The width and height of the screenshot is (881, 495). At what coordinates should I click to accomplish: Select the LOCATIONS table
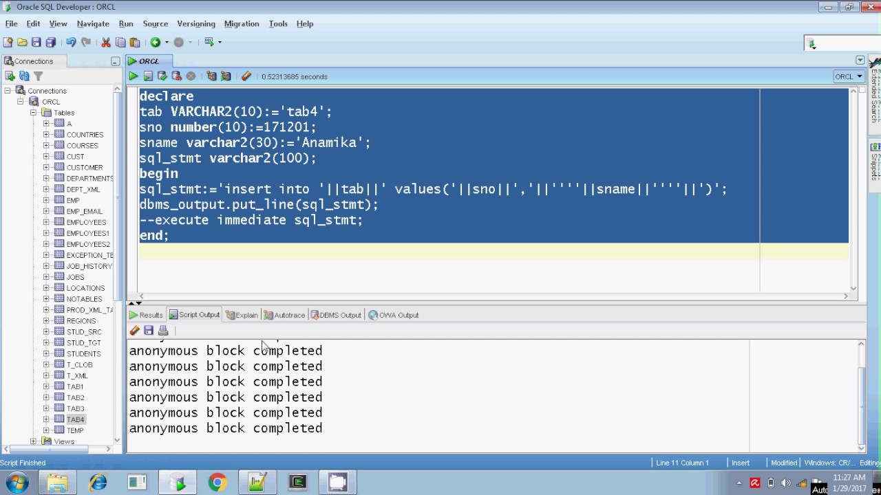(85, 288)
